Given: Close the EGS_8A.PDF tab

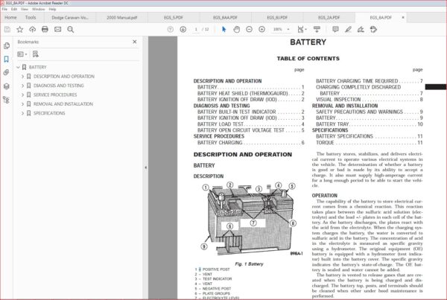Looking at the screenshot, I should click(403, 17).
